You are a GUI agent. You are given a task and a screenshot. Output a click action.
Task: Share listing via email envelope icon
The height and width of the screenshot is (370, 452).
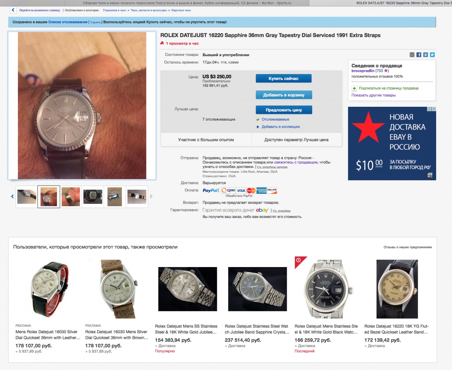click(412, 55)
